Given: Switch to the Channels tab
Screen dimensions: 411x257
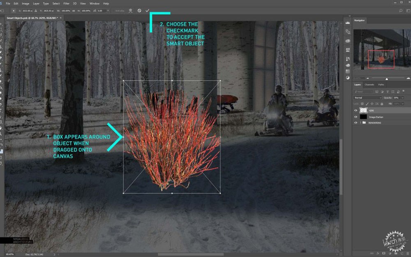Looking at the screenshot, I should pos(369,85).
